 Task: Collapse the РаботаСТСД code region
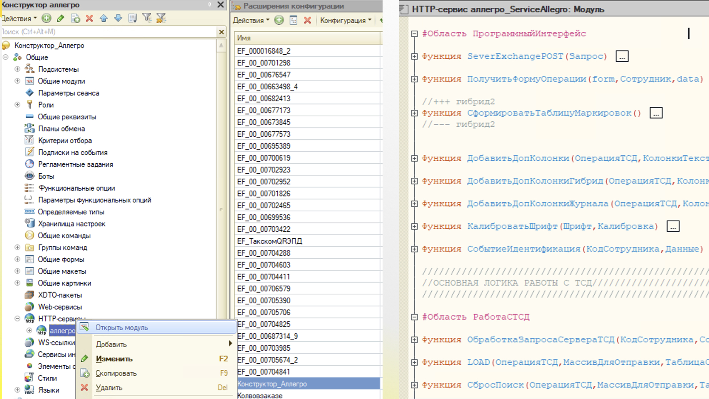point(414,317)
